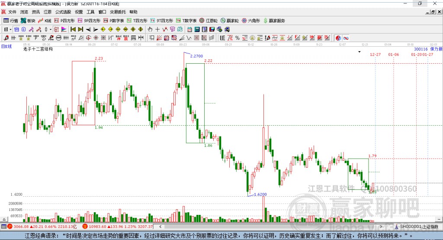Click the SH000001 上证指数 status bar entry

tap(418, 227)
